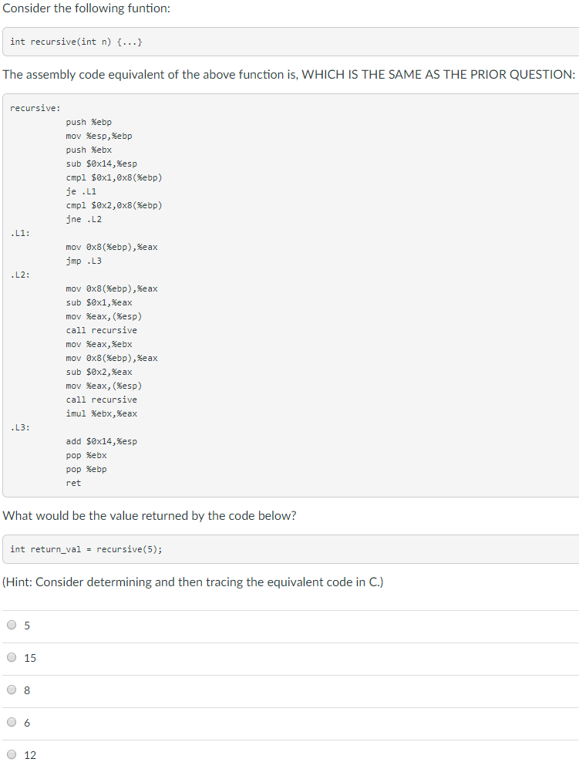Pick the radio button for answer 6
The width and height of the screenshot is (579, 769).
[12, 722]
